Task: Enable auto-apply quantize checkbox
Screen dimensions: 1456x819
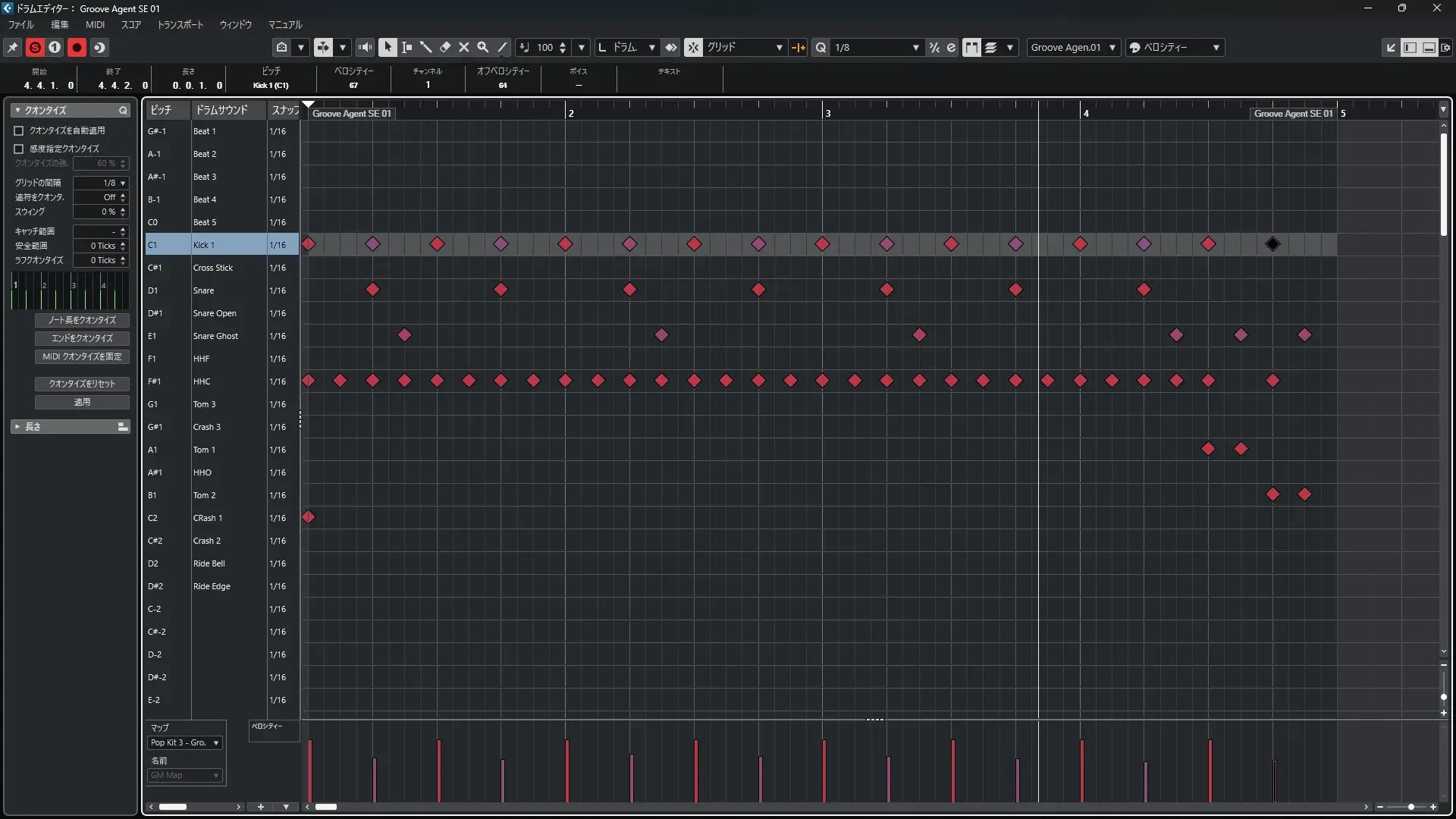Action: click(19, 130)
